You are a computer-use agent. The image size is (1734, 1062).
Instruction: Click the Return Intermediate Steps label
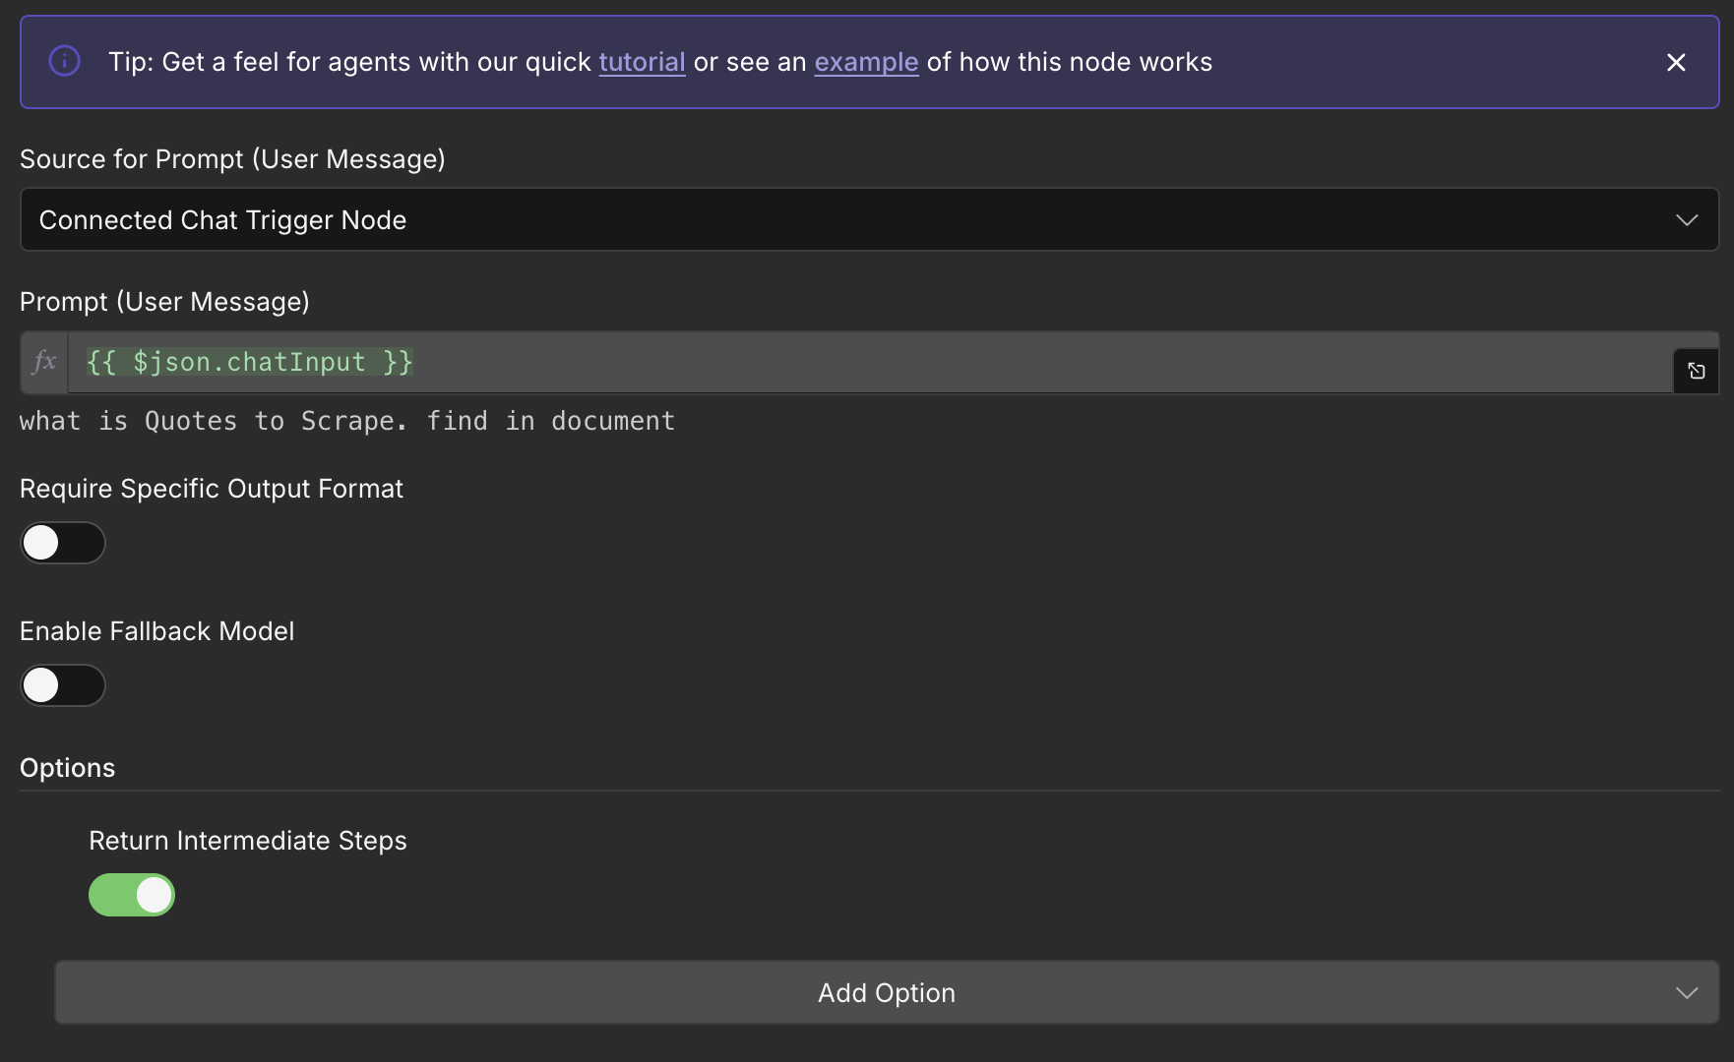point(248,841)
